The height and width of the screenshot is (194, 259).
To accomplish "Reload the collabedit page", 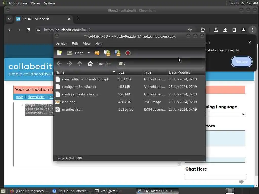I will [28, 30].
